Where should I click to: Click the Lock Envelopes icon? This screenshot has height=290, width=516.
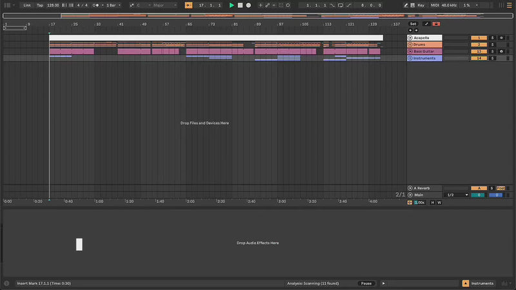click(x=437, y=24)
